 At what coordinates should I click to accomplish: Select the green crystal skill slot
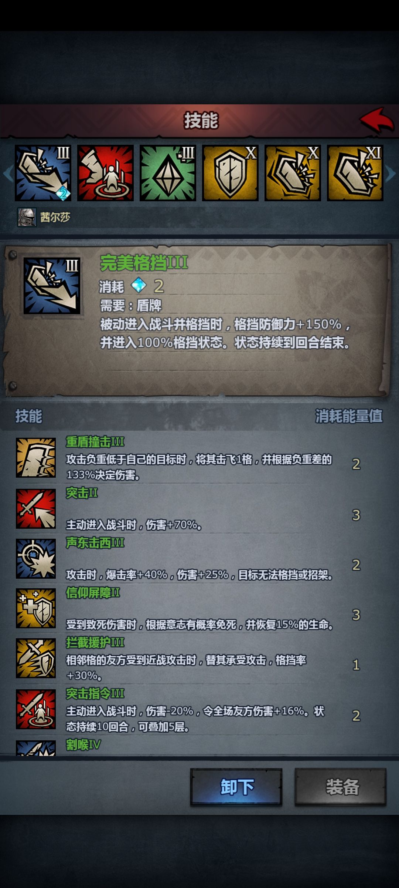[168, 173]
